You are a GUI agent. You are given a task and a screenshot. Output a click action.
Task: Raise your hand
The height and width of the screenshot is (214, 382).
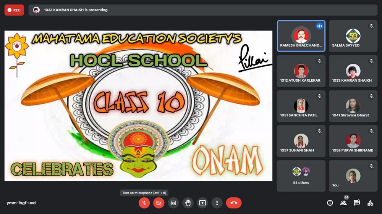[188, 203]
